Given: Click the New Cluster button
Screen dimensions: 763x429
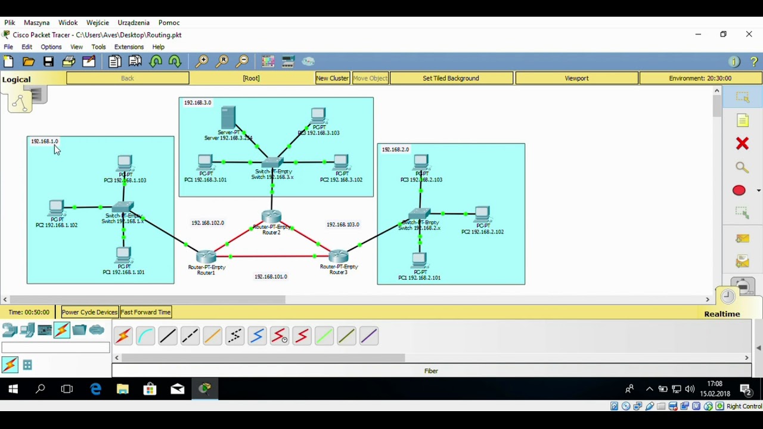Looking at the screenshot, I should coord(332,78).
